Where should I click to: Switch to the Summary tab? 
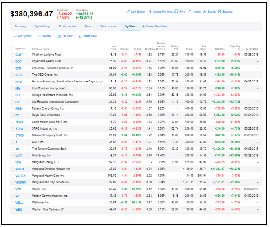(20, 26)
